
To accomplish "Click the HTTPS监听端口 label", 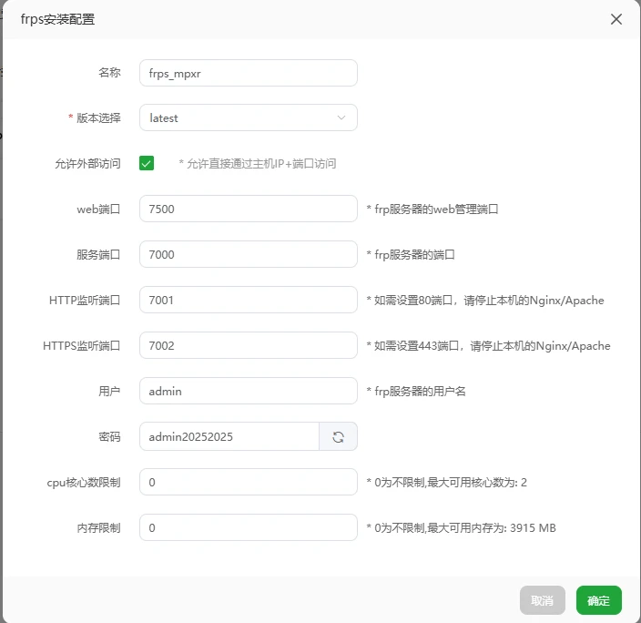I will coord(82,346).
